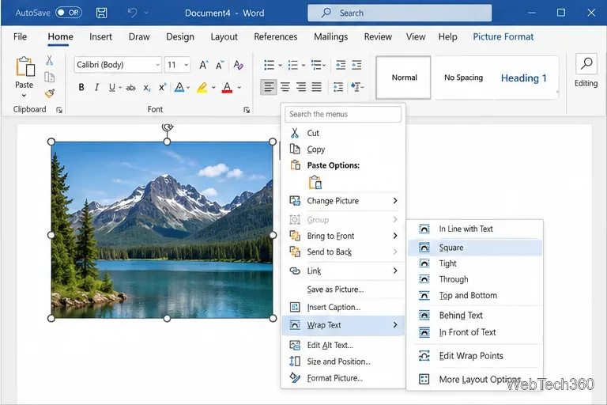Switch to the Insert tab
607x405 pixels.
coord(100,36)
